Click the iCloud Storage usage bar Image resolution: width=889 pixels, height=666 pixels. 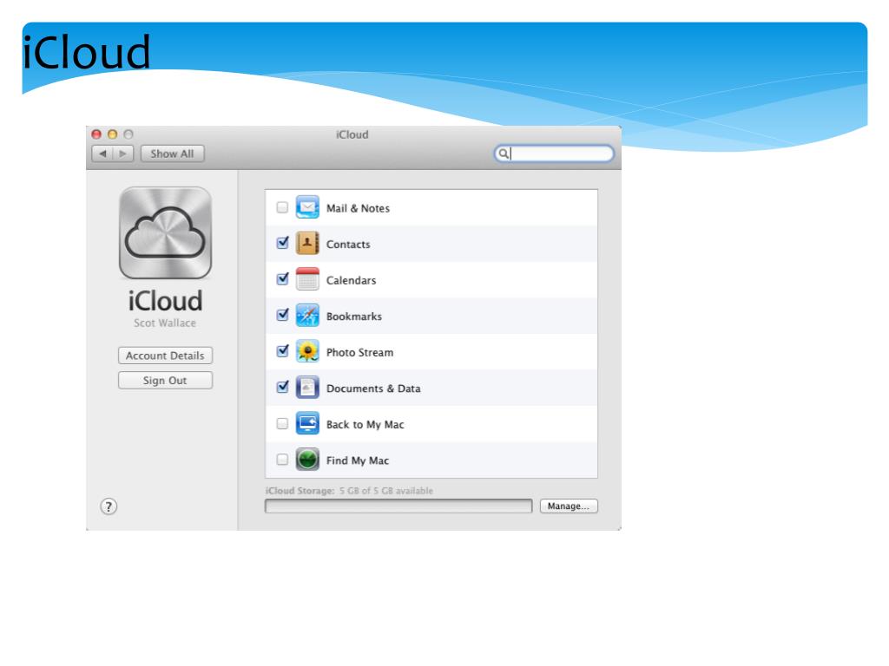pyautogui.click(x=398, y=506)
